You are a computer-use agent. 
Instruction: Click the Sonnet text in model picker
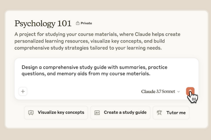click(168, 91)
